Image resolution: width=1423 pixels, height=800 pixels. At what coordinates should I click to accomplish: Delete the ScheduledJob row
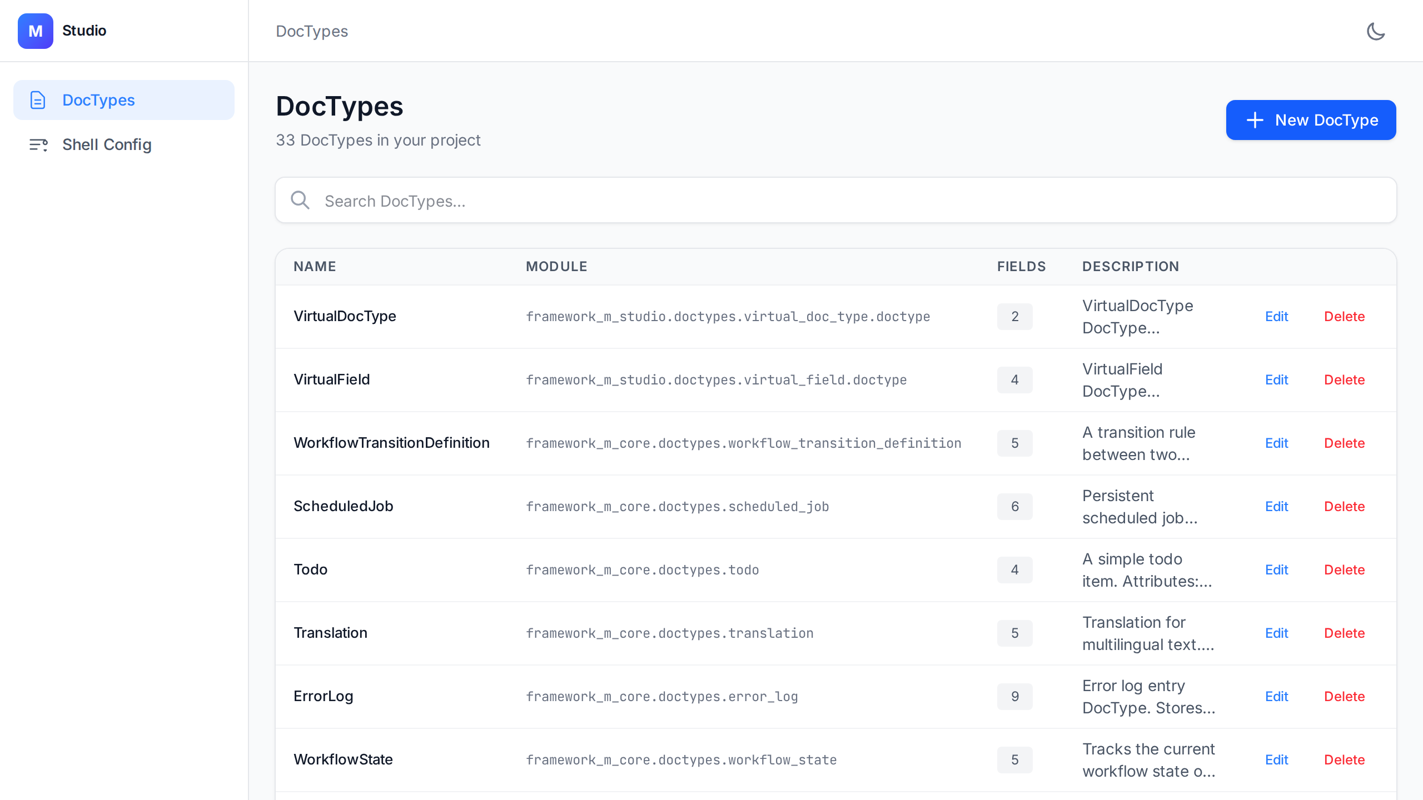pyautogui.click(x=1344, y=507)
